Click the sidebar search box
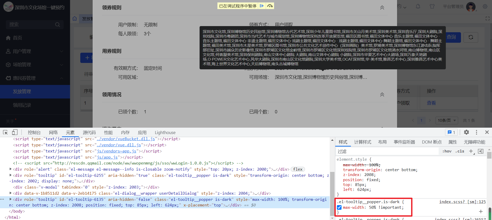Image resolution: width=492 pixels, height=220 pixels. 35,25
